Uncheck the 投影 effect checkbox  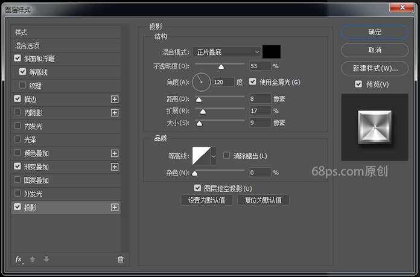(17, 206)
